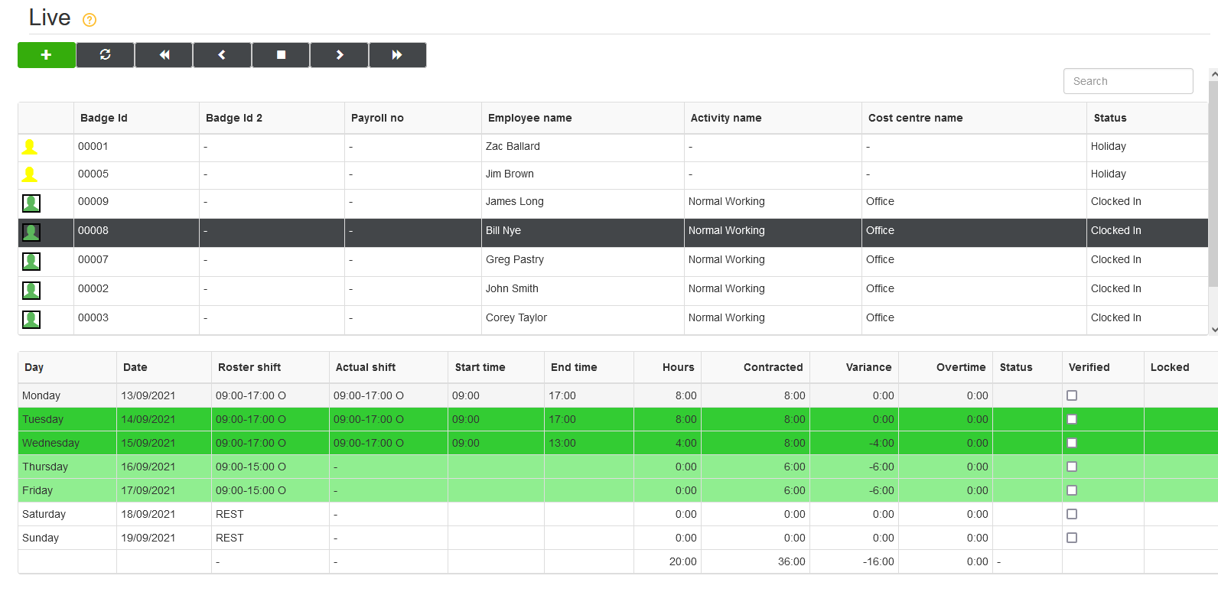The height and width of the screenshot is (592, 1218).
Task: Click the stop square button
Action: click(x=281, y=55)
